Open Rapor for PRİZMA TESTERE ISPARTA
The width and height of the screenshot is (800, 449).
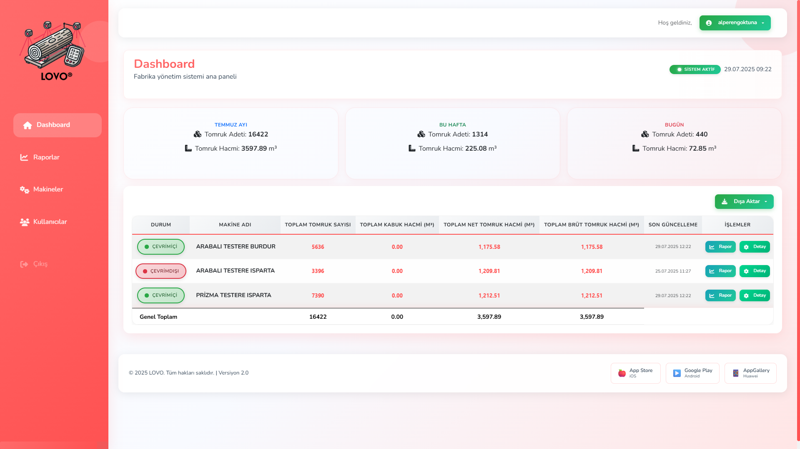pyautogui.click(x=720, y=295)
